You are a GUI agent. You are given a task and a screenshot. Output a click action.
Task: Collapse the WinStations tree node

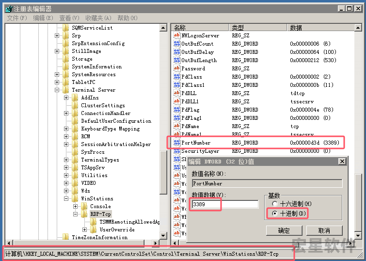[x=66, y=198]
